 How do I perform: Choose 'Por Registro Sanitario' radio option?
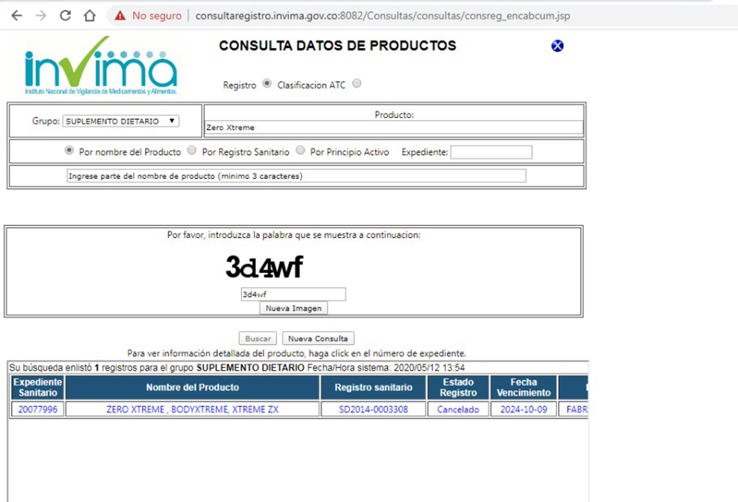click(192, 151)
